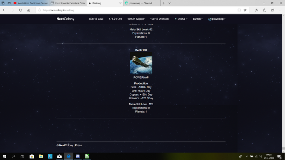Open reading view icon in address bar
This screenshot has height=160, width=285.
pos(239,10)
